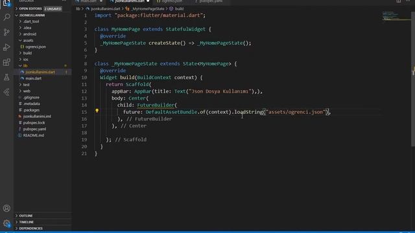Click the BuildContext type on line 10
The width and height of the screenshot is (415, 233).
point(154,78)
